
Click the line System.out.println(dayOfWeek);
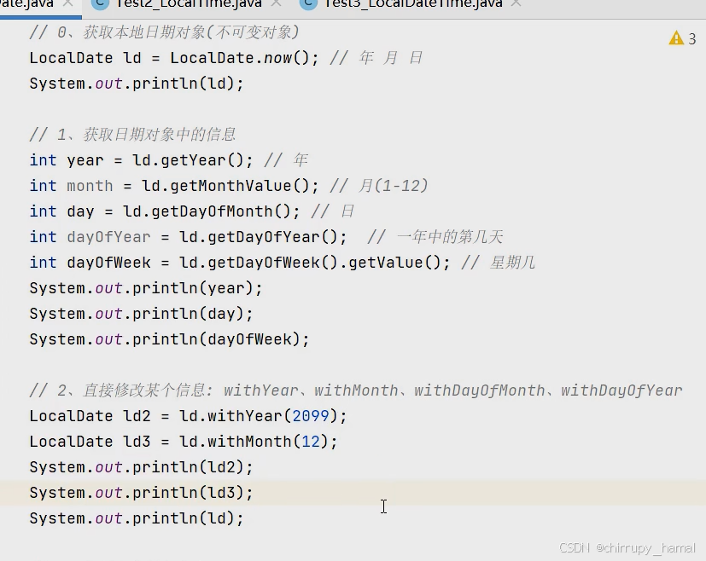pyautogui.click(x=169, y=339)
